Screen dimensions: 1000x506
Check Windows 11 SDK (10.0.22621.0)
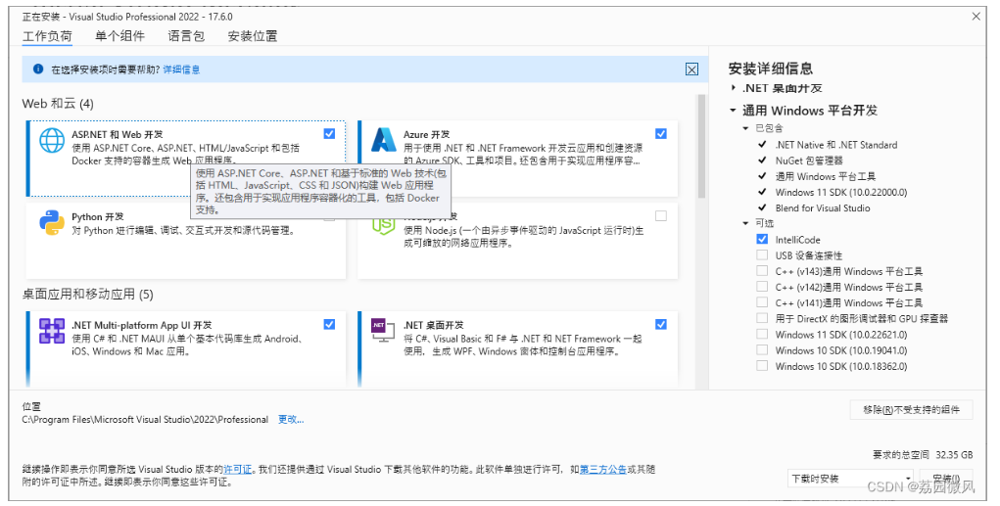tap(762, 334)
